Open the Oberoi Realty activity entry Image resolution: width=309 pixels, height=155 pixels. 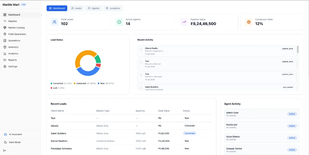click(x=217, y=51)
